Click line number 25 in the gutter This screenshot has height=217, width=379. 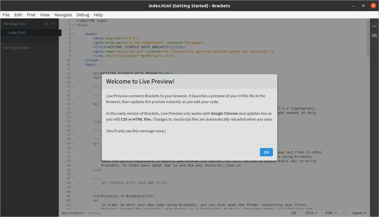[x=68, y=126]
